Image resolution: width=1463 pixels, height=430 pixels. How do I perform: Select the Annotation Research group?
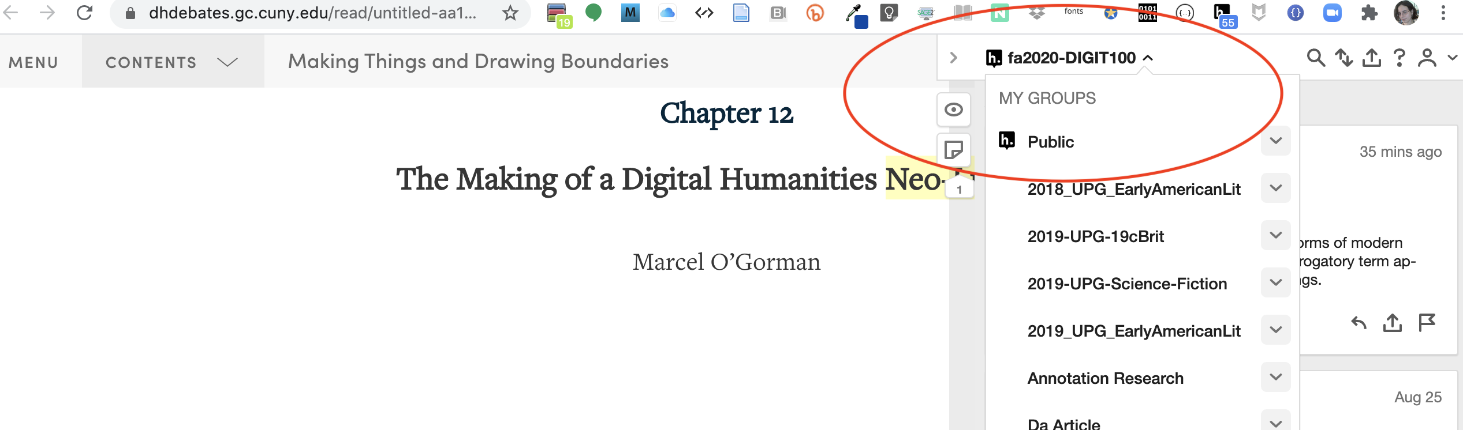click(x=1105, y=378)
